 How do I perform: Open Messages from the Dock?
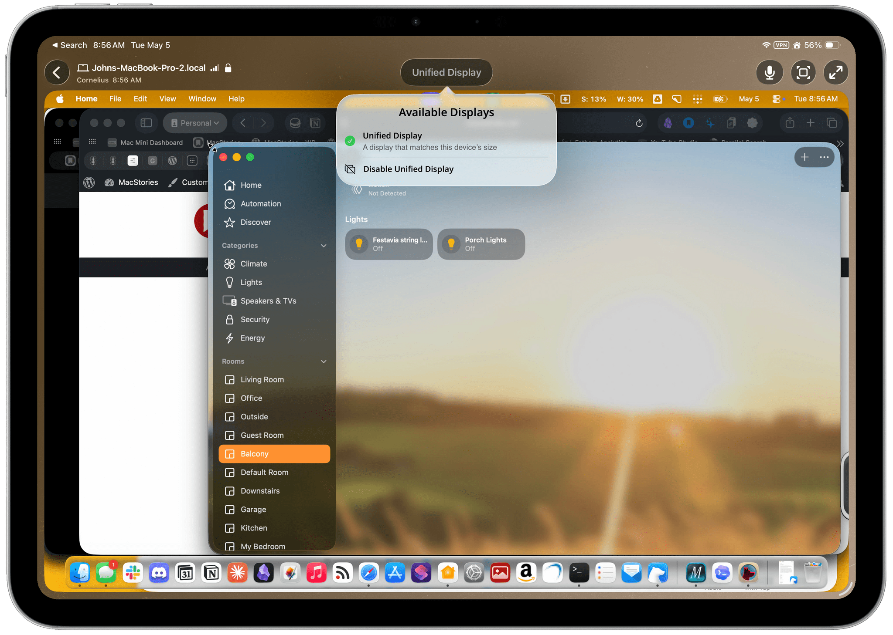pyautogui.click(x=106, y=573)
